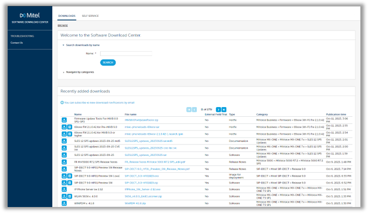Click the '(1 of 275)' page indicator

click(207, 110)
